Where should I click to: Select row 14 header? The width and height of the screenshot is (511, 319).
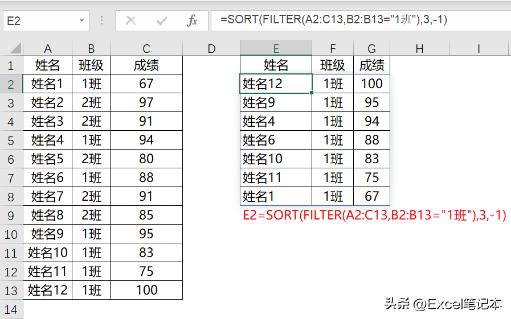coord(11,309)
